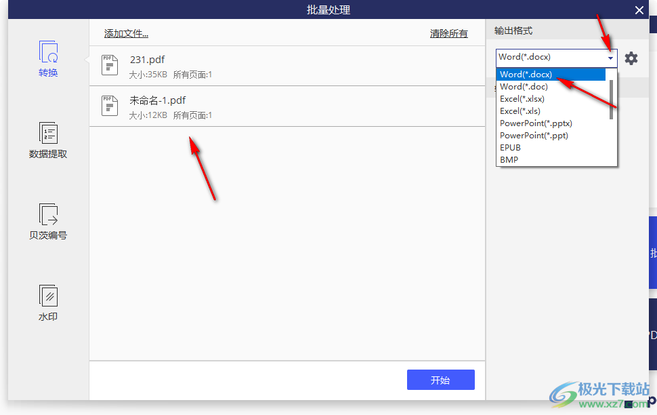Open the 贝茨编号 Bates numbering icon
Image resolution: width=657 pixels, height=415 pixels.
click(48, 215)
